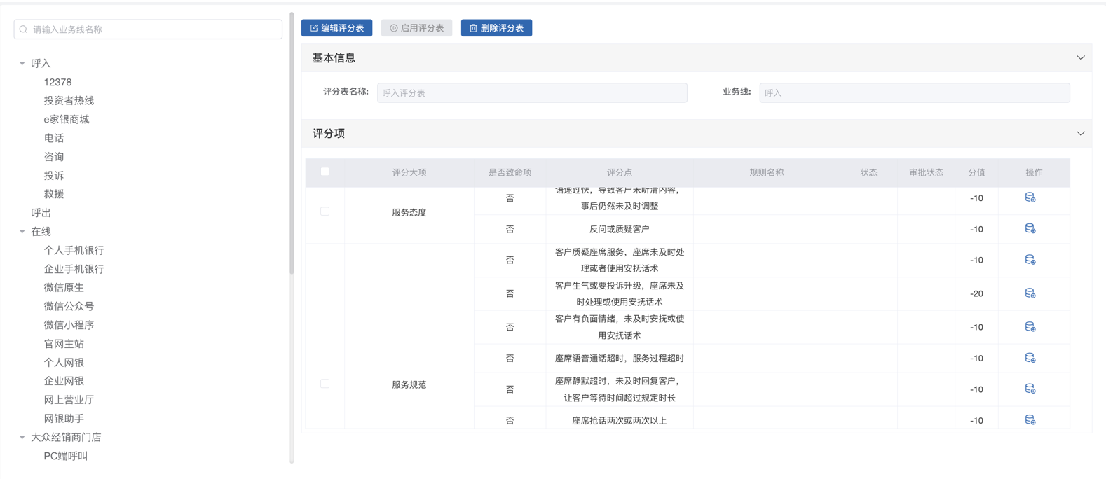This screenshot has height=479, width=1106.
Task: Collapse the 呼入 tree node arrow
Action: coord(22,64)
